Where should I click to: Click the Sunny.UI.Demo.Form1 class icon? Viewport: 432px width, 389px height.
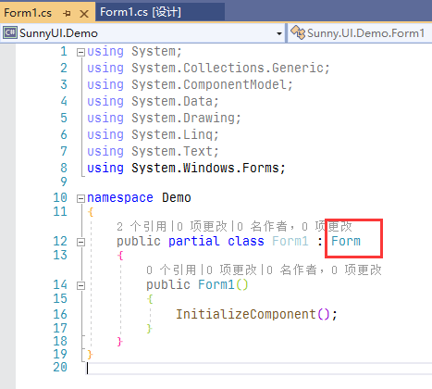(298, 32)
